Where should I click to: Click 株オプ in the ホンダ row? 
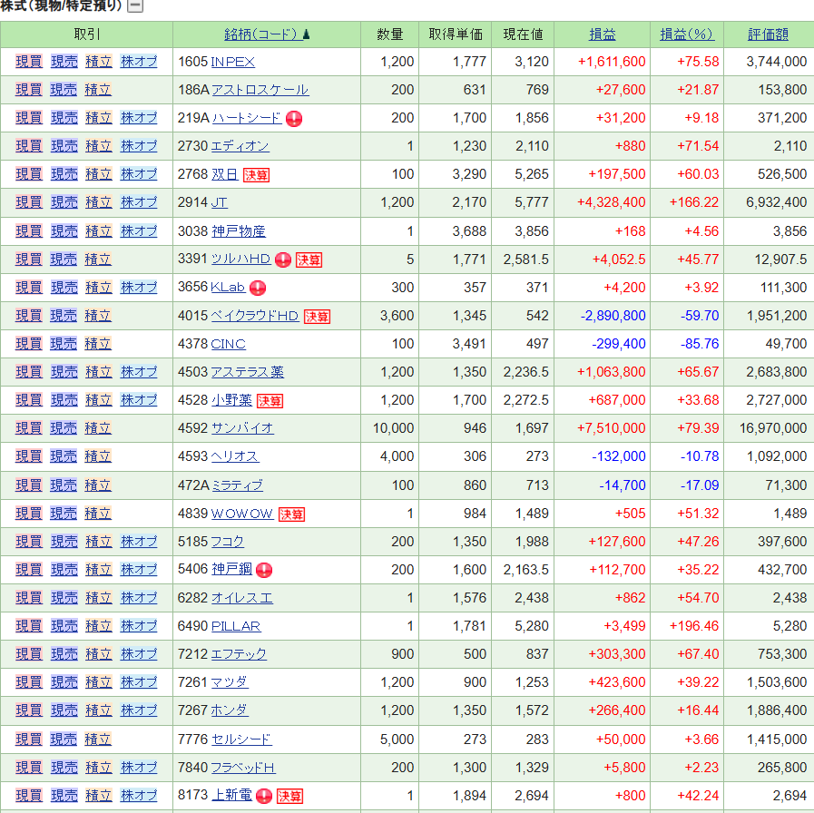coord(139,710)
